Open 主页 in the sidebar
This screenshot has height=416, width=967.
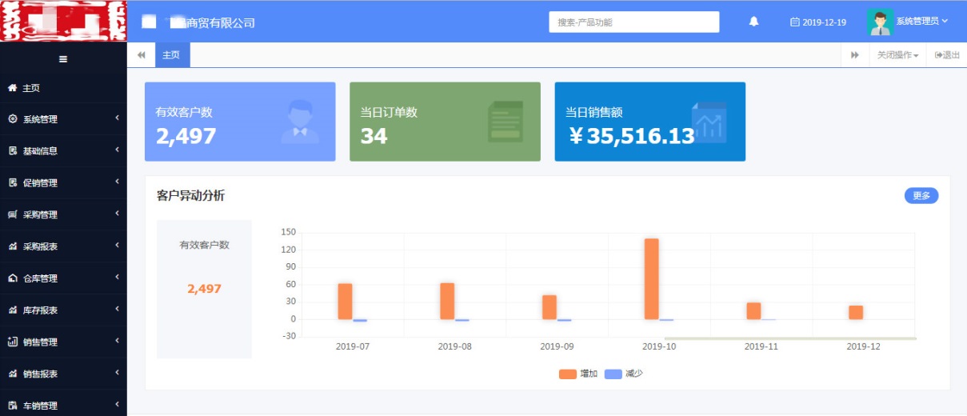coord(30,88)
